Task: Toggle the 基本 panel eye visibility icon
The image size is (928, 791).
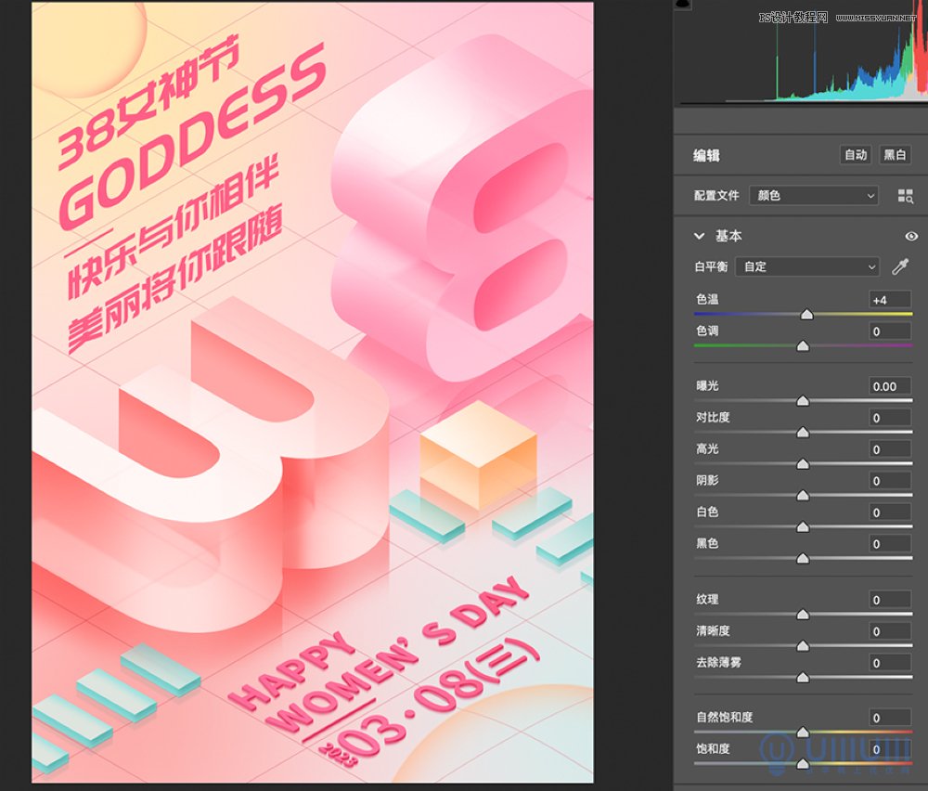Action: point(910,236)
